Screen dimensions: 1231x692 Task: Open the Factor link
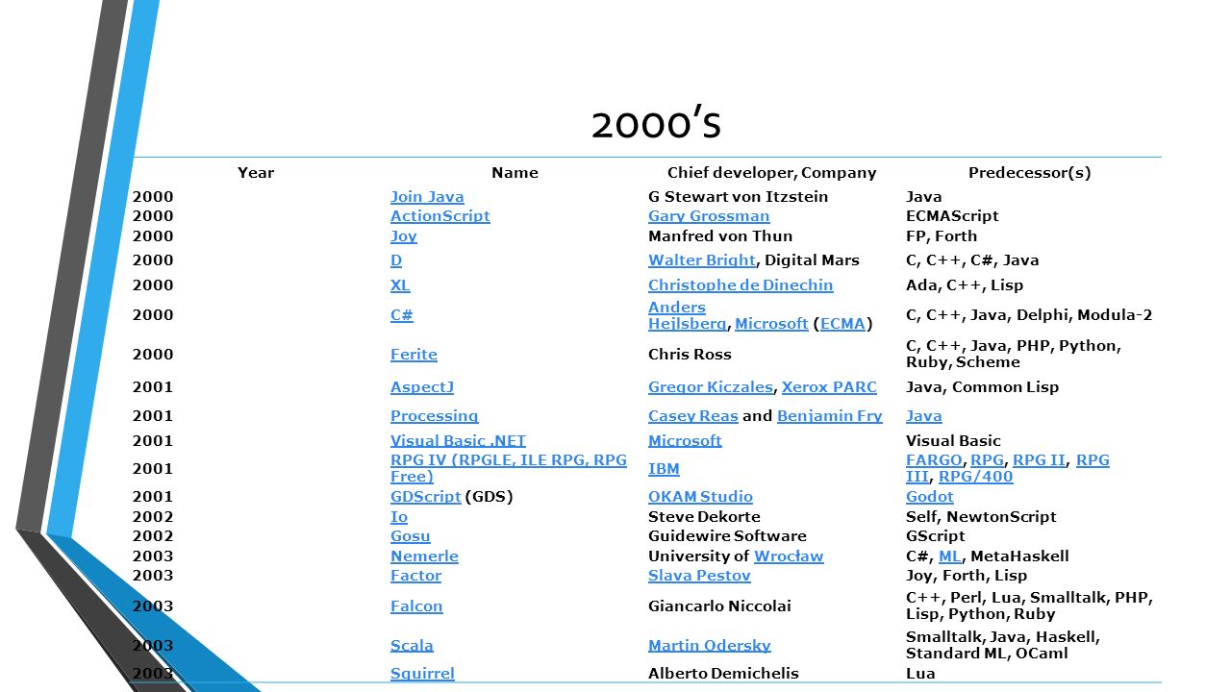click(x=415, y=576)
